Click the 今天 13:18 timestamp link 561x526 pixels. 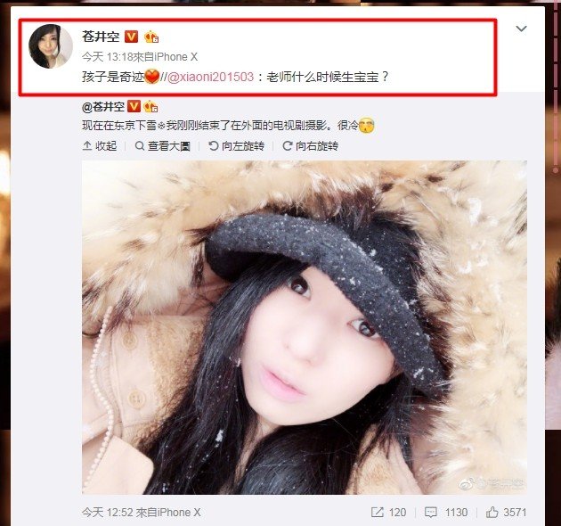[108, 57]
